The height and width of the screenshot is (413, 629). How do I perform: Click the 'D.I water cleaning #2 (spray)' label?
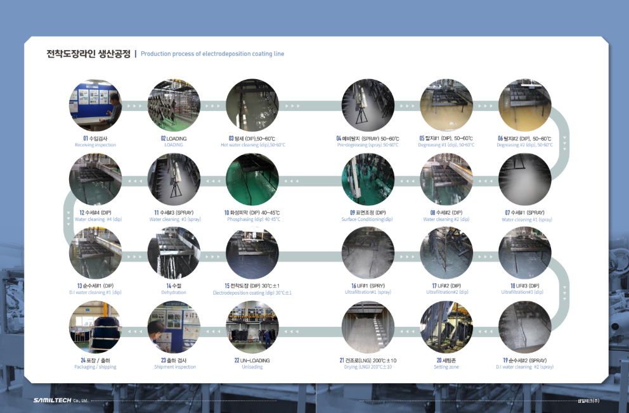coord(524,367)
